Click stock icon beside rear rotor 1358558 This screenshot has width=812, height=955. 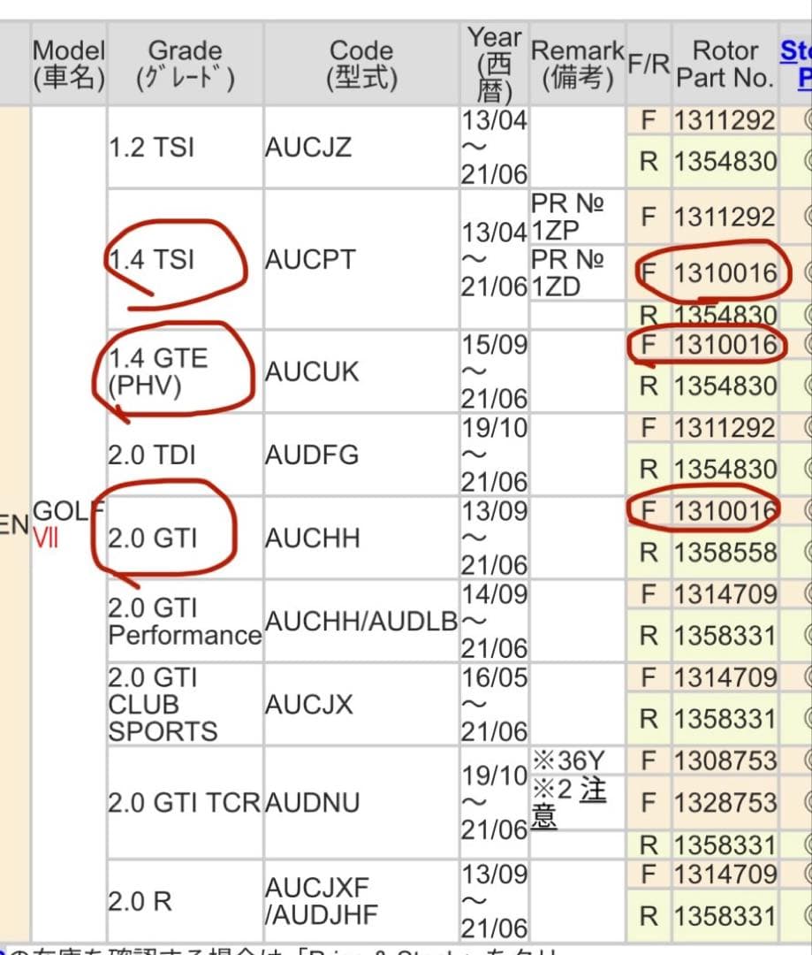[805, 554]
